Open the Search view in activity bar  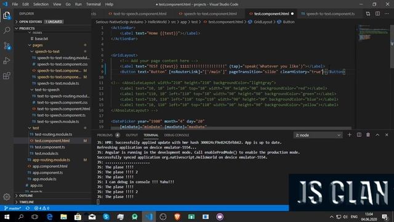point(7,30)
